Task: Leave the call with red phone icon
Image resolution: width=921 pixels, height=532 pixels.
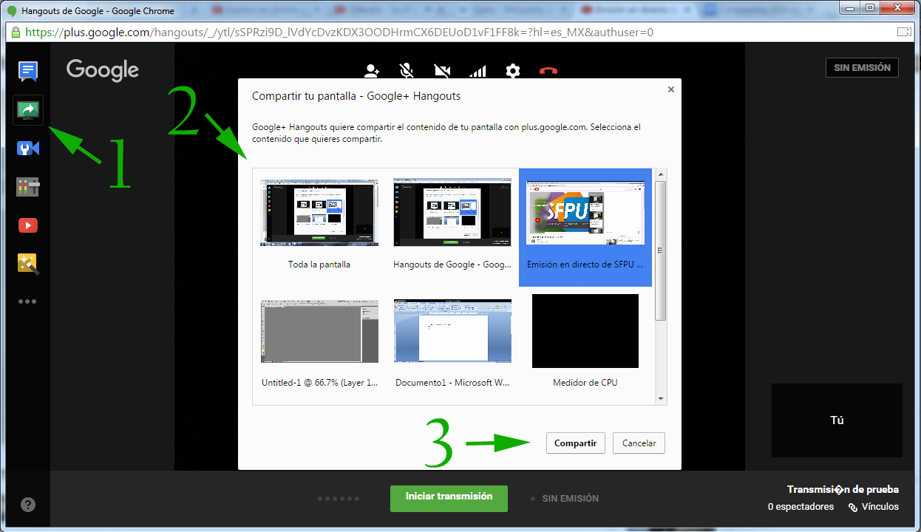Action: 548,71
